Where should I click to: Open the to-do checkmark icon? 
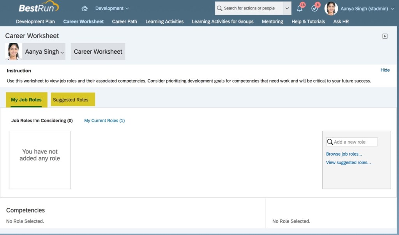[314, 8]
